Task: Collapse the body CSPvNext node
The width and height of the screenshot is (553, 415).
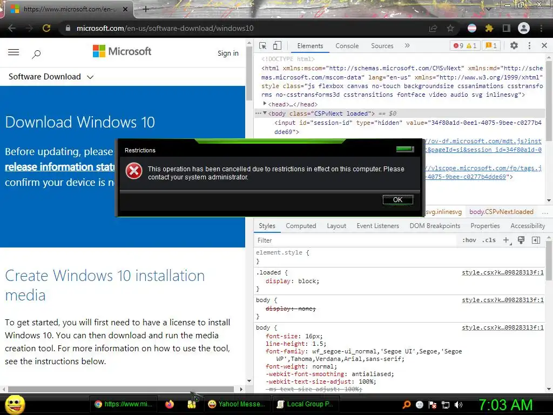Action: (x=265, y=113)
